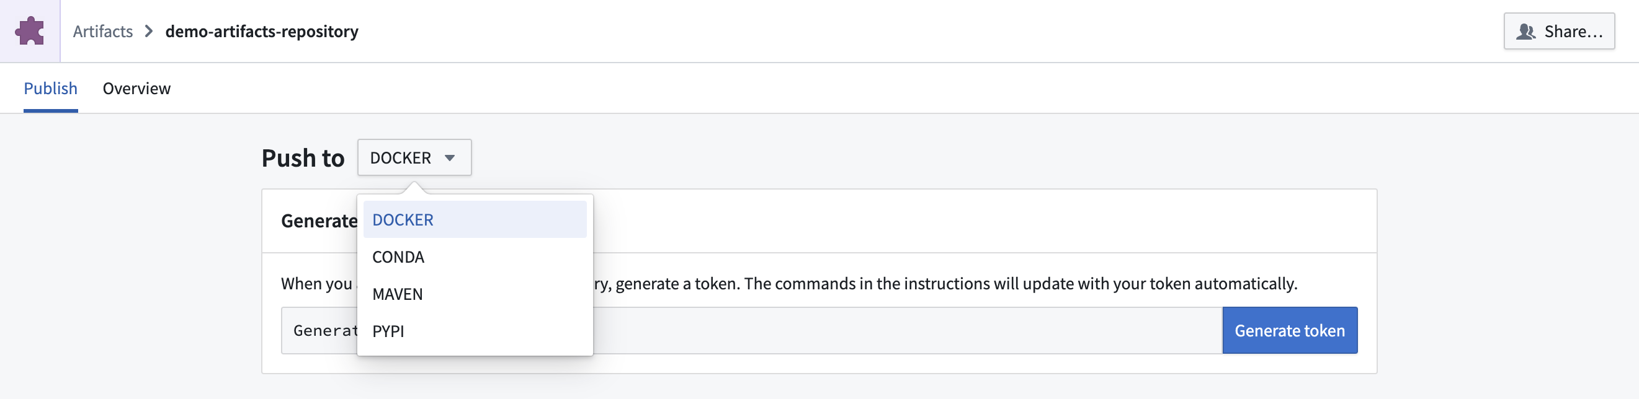Navigate to the Artifacts breadcrumb link

[x=102, y=30]
